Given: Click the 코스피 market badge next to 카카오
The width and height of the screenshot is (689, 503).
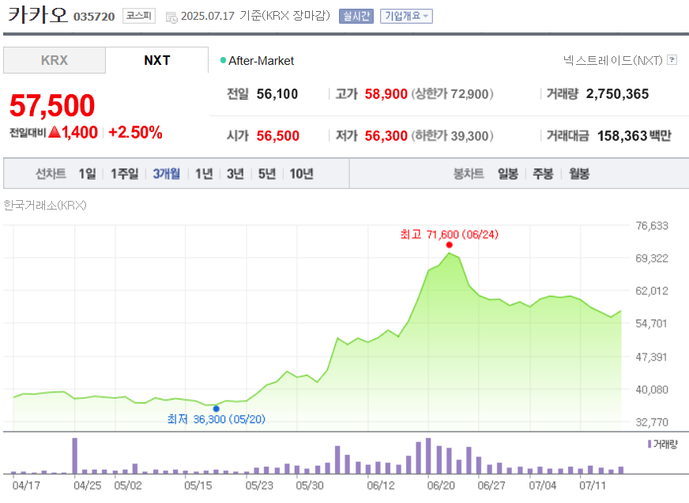Looking at the screenshot, I should tap(138, 16).
